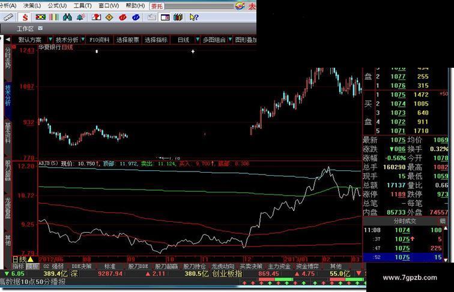The width and height of the screenshot is (454, 292).
Task: Switch to 分时走势 side tab
Action: click(8, 59)
